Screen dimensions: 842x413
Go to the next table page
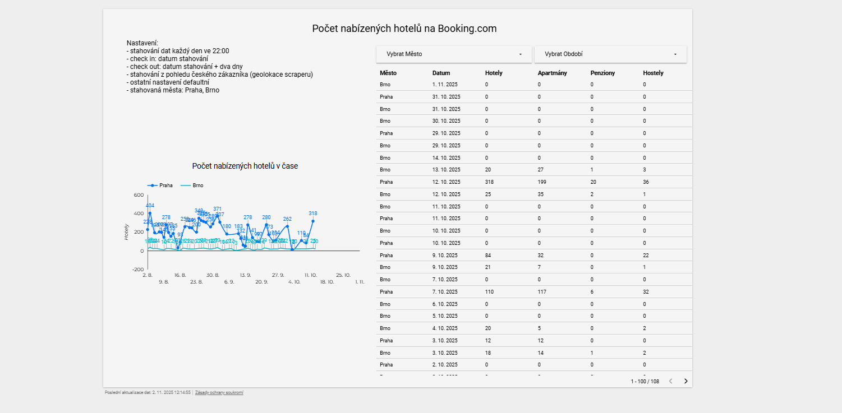click(685, 381)
